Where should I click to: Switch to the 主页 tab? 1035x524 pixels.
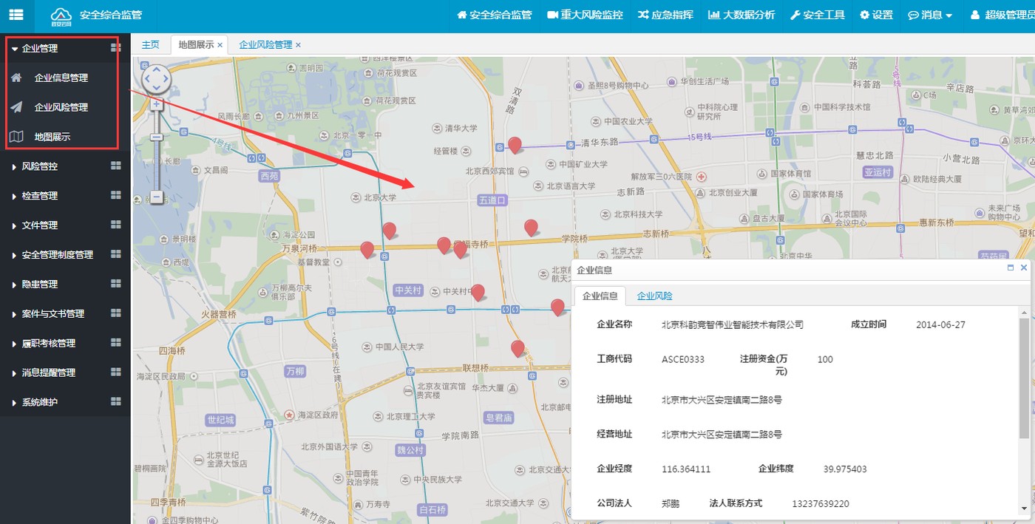click(151, 45)
